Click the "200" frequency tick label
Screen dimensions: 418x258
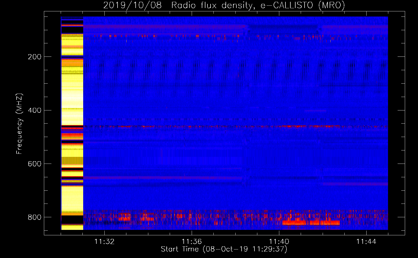coord(35,57)
